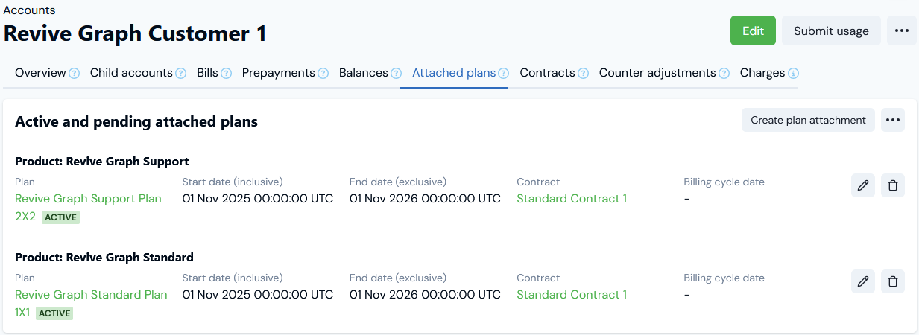This screenshot has width=919, height=335.
Task: Click the help icon beside Child accounts
Action: pos(181,74)
